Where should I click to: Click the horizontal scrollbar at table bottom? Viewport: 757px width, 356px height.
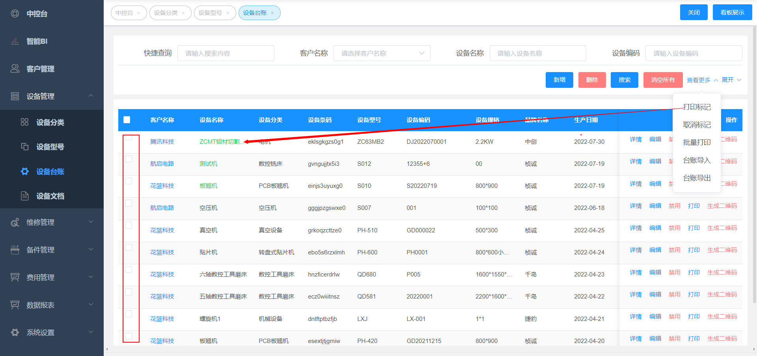point(430,349)
